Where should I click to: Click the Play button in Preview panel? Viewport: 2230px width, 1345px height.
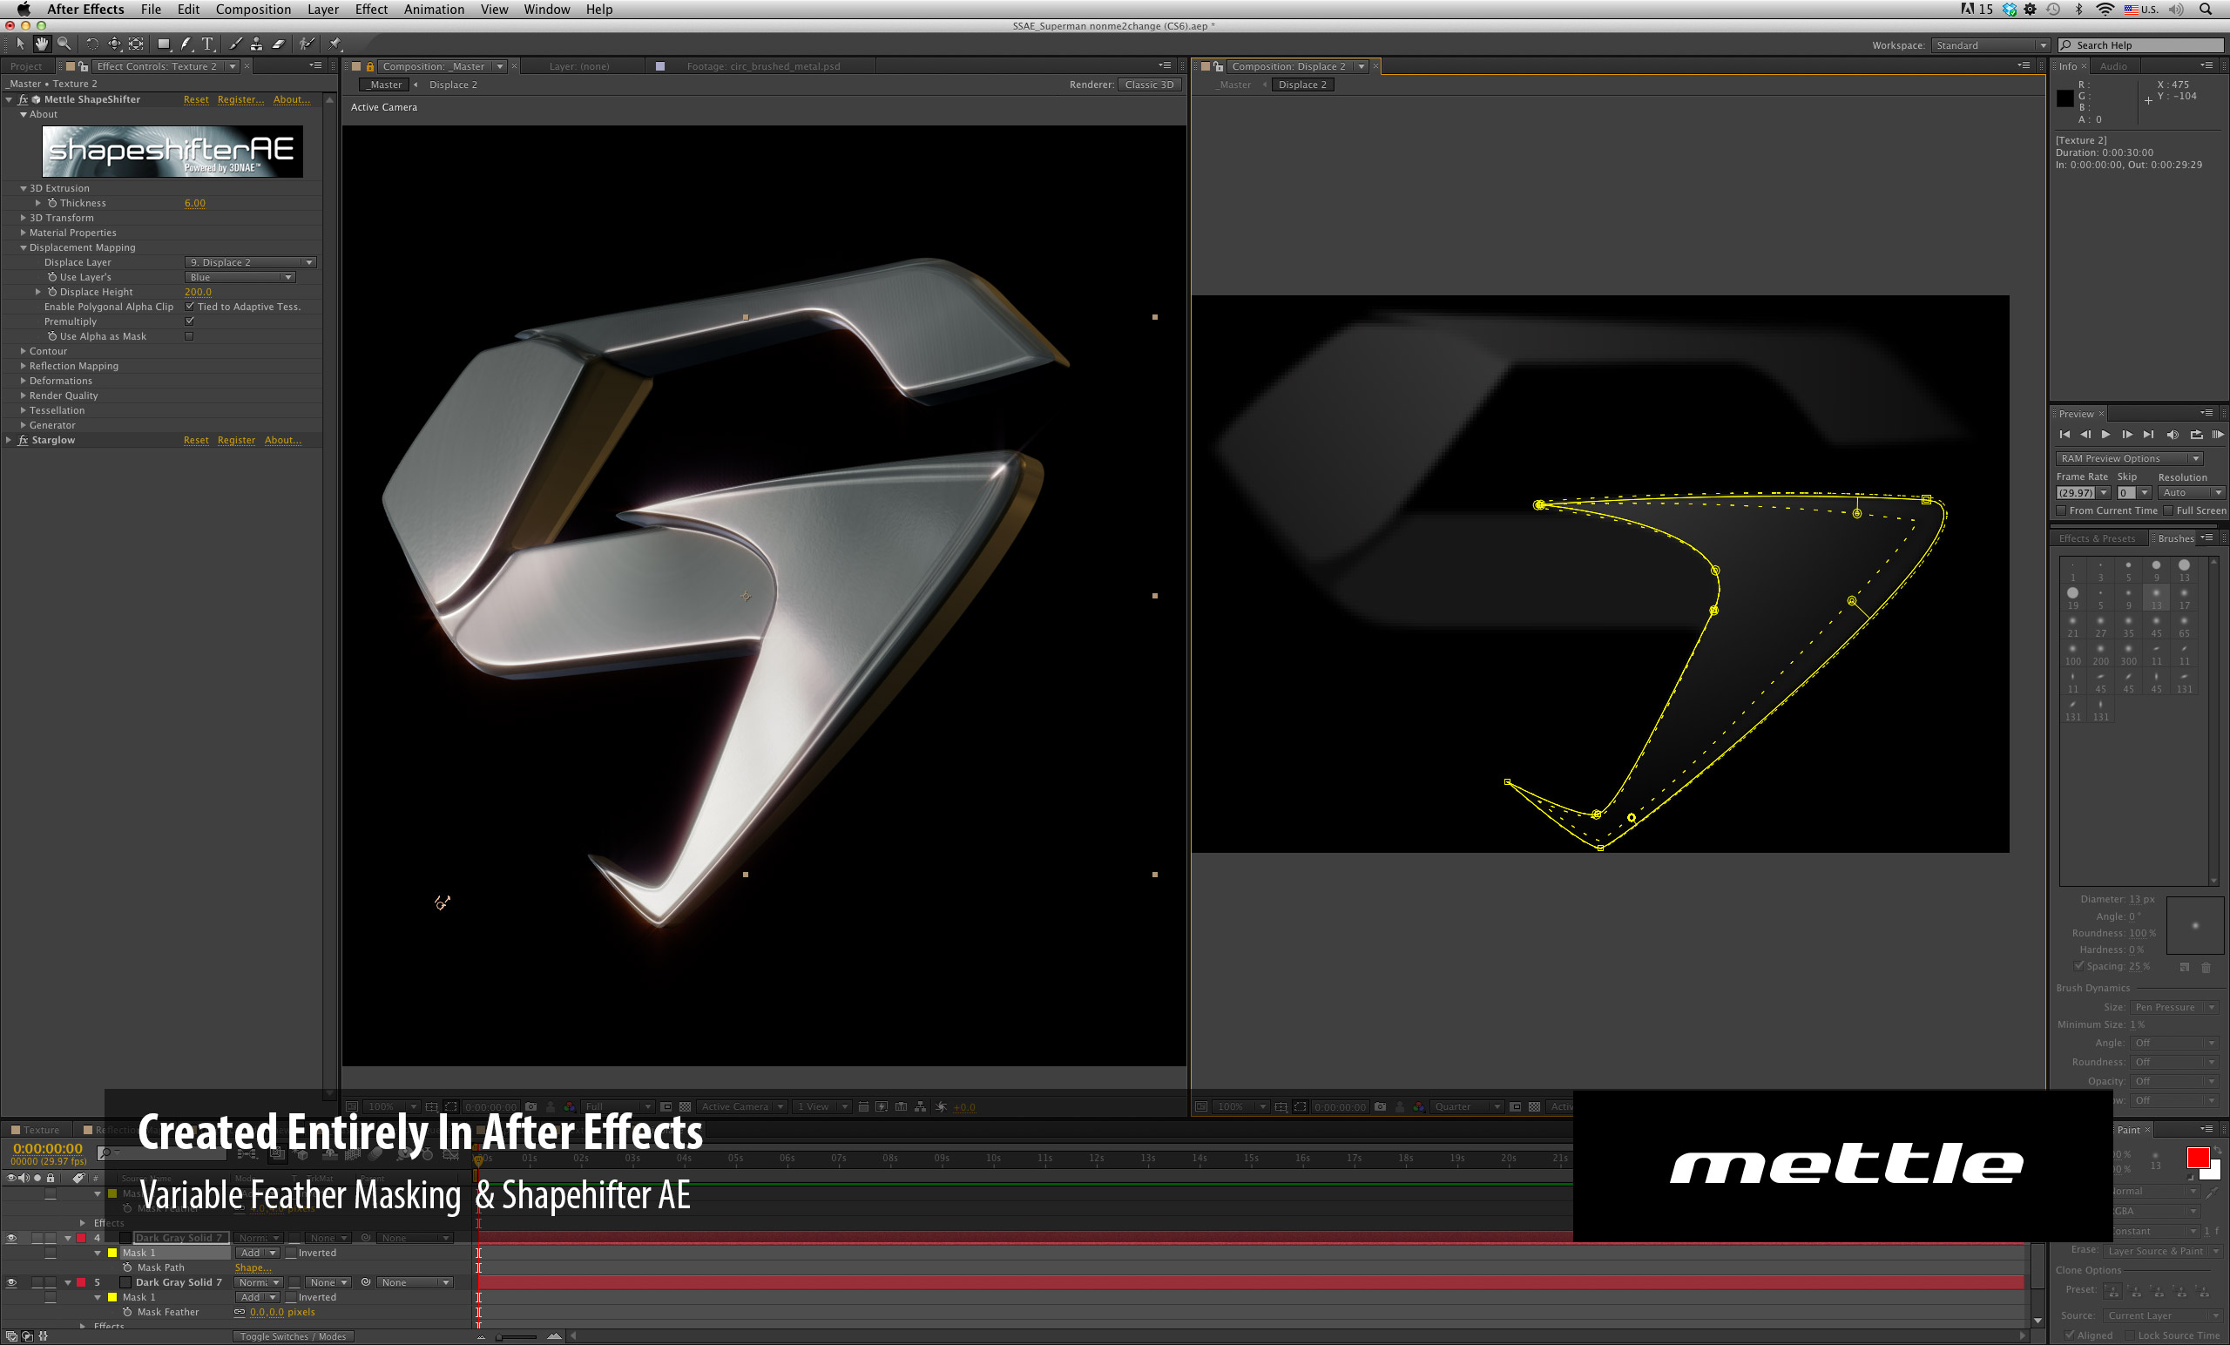[2105, 435]
